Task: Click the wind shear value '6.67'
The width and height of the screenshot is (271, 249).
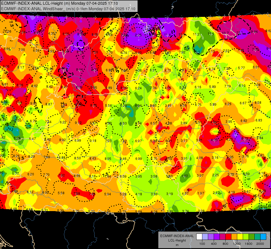Action: pyautogui.click(x=243, y=103)
